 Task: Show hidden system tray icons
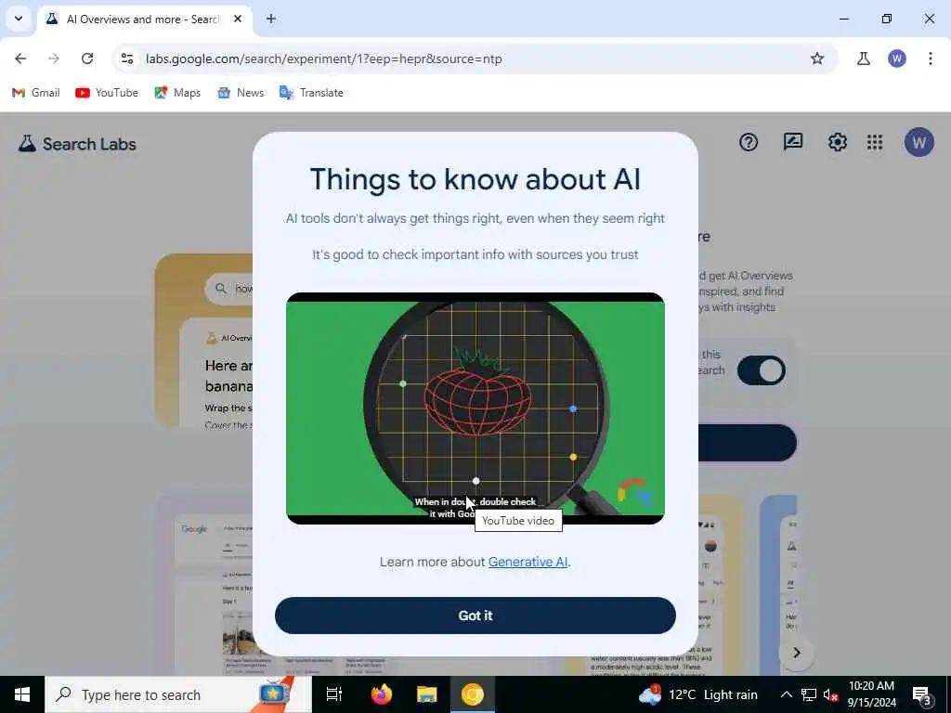(786, 694)
